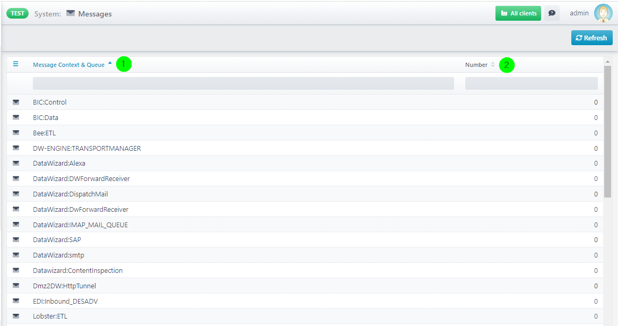The width and height of the screenshot is (618, 326).
Task: Click the Number column filter field
Action: coord(531,83)
